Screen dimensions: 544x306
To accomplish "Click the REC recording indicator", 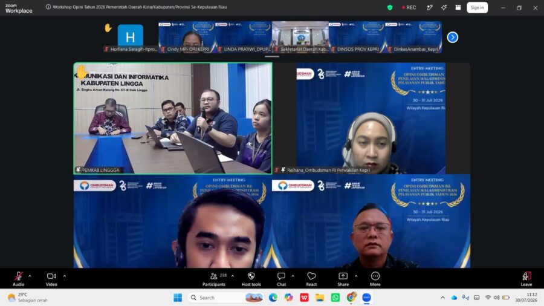I will (x=409, y=7).
